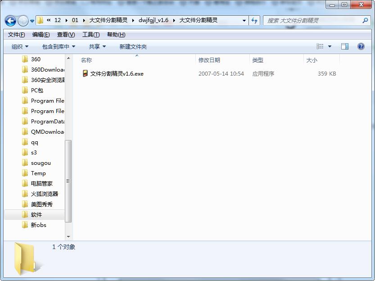Click the folder icon next to sougou
Viewport: 375px width, 281px height.
(25, 163)
